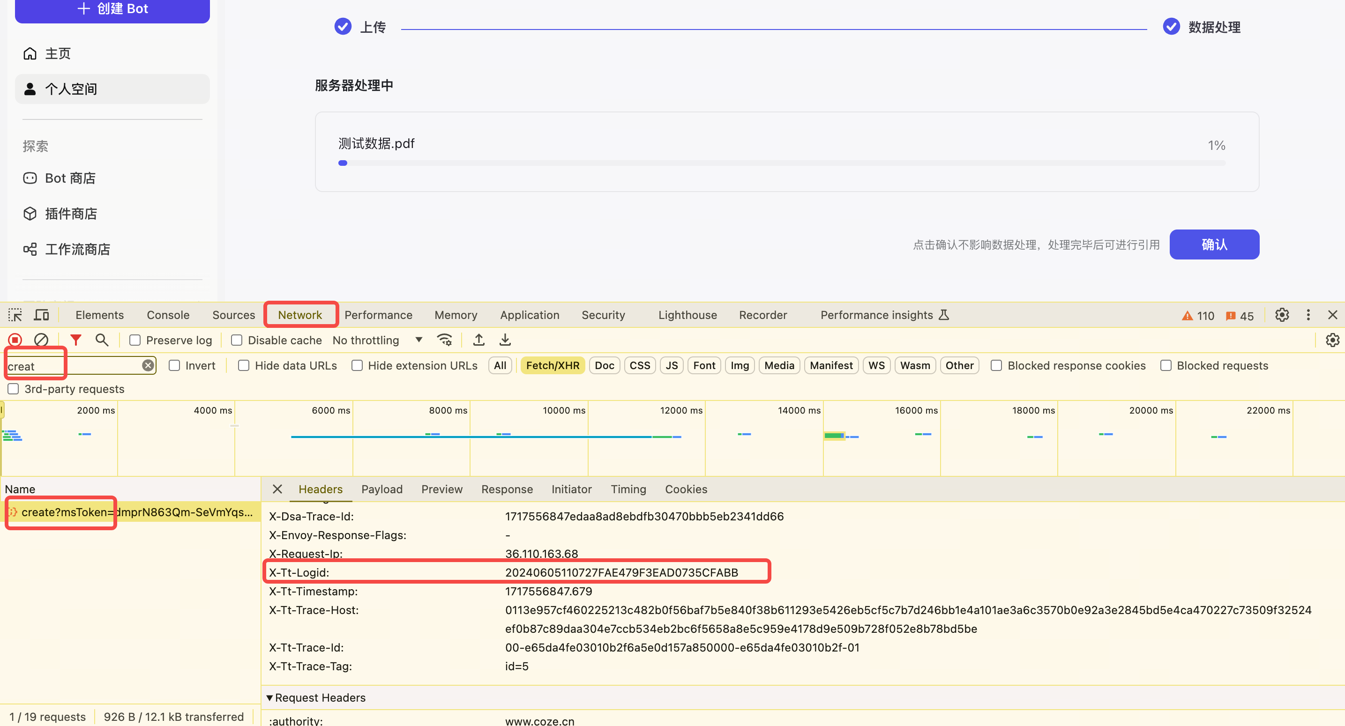Enable the Preserve log checkbox
The width and height of the screenshot is (1345, 726).
click(x=135, y=341)
